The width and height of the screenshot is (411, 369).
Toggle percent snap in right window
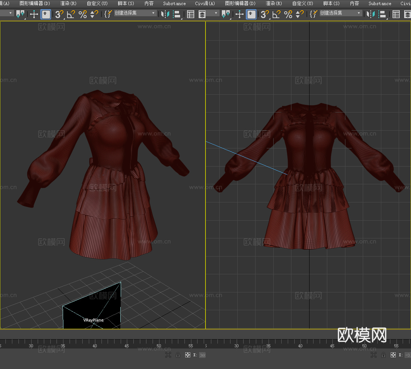288,14
